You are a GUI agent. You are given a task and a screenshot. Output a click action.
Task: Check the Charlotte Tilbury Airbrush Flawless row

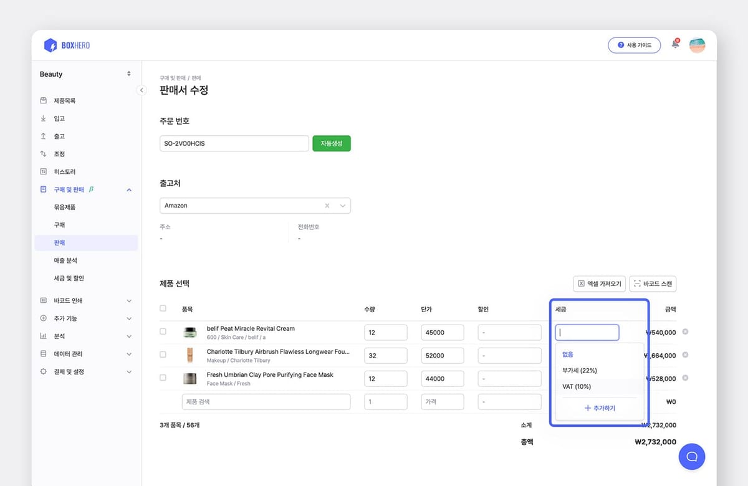pyautogui.click(x=163, y=355)
